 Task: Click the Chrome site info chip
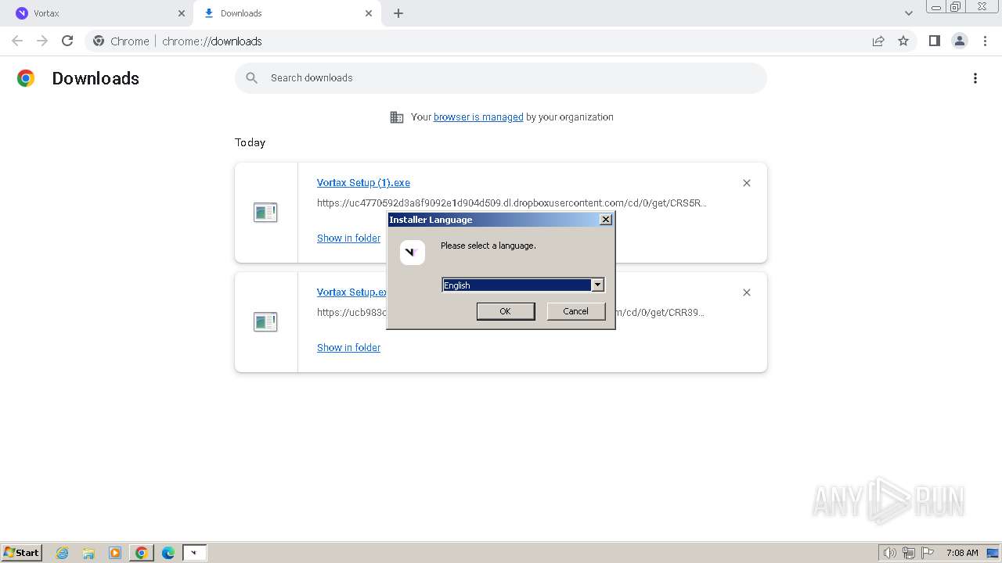[x=121, y=41]
